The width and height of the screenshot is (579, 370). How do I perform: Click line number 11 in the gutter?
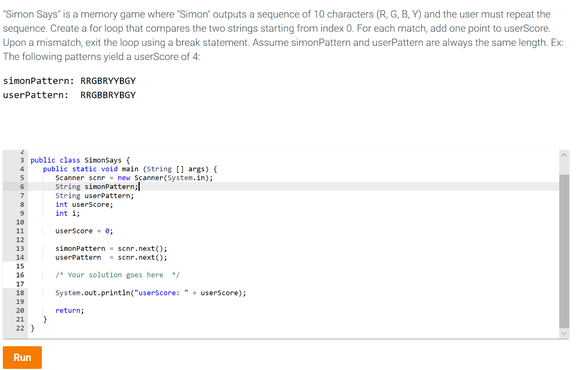click(20, 230)
